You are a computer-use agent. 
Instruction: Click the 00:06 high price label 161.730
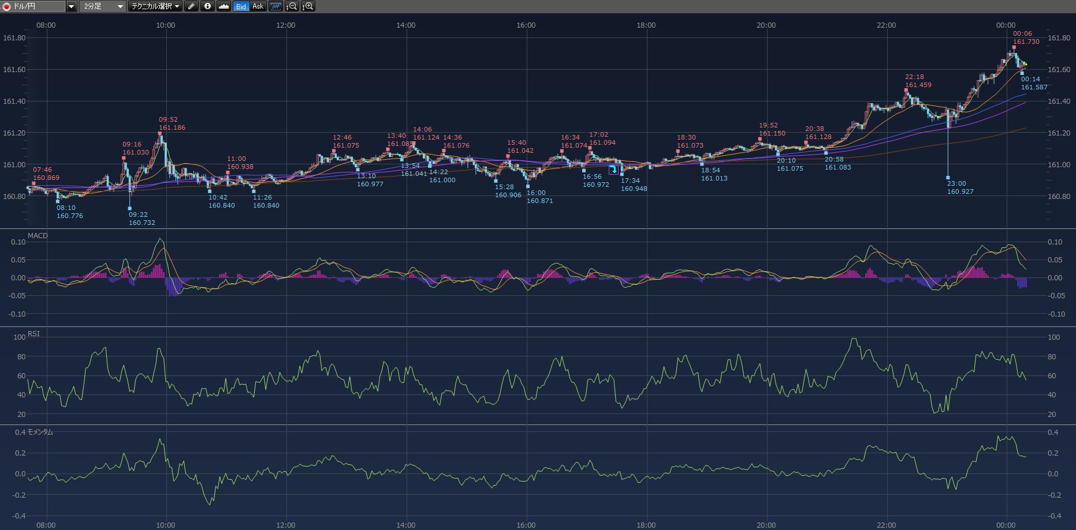[x=1026, y=42]
